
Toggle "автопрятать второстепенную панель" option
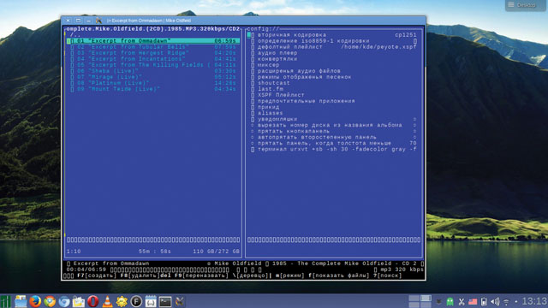tap(333, 137)
